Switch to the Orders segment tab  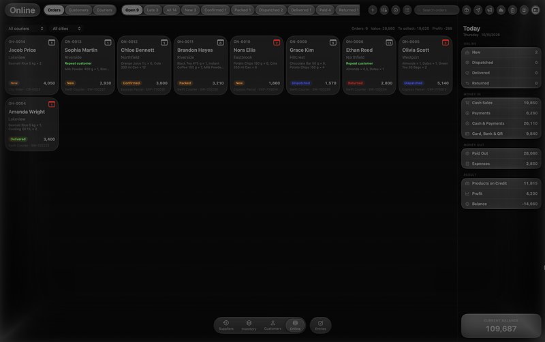point(54,10)
